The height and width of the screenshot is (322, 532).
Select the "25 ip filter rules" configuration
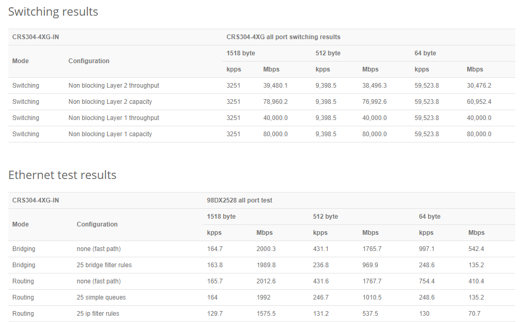tap(98, 314)
